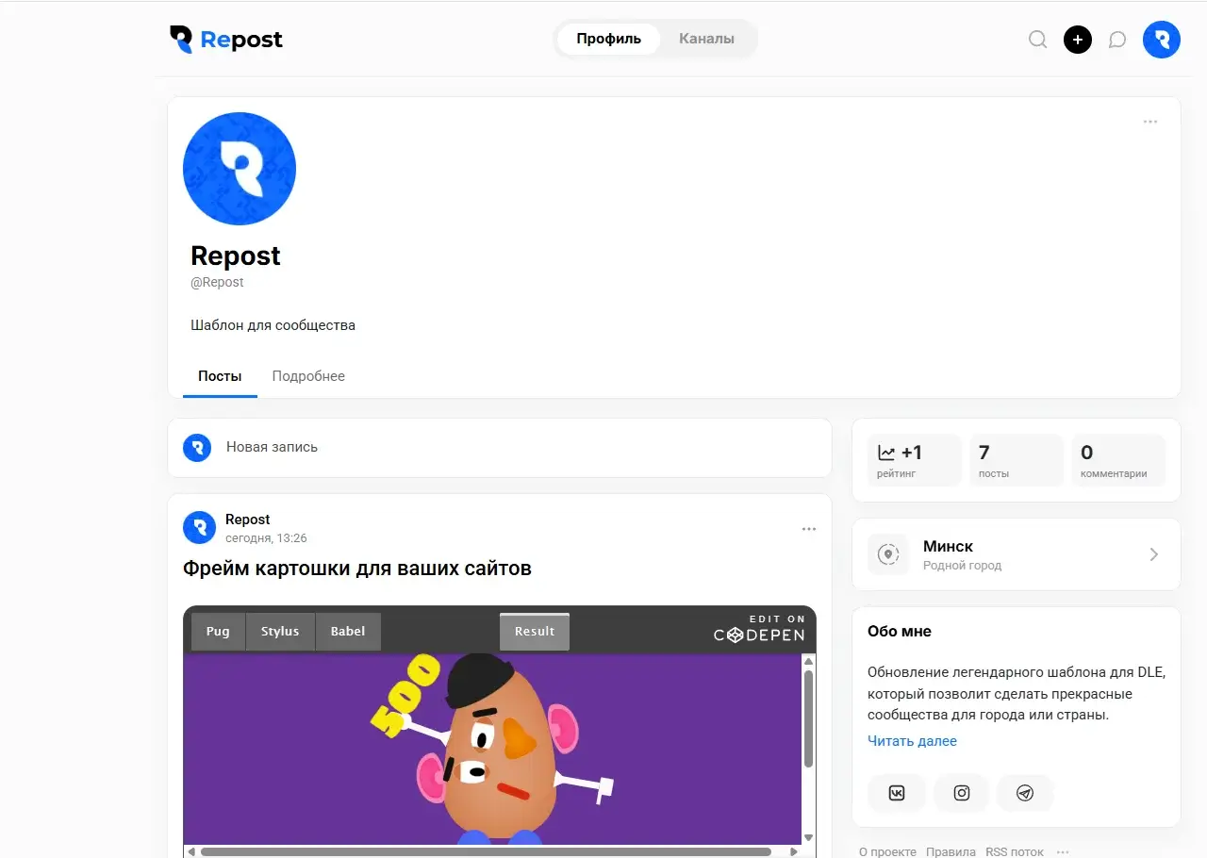Image resolution: width=1207 pixels, height=858 pixels.
Task: Open messages chat bubble icon
Action: (1117, 40)
